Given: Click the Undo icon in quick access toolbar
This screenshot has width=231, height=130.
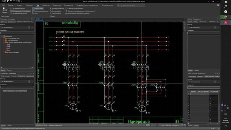Looking at the screenshot, I should tap(11, 1).
